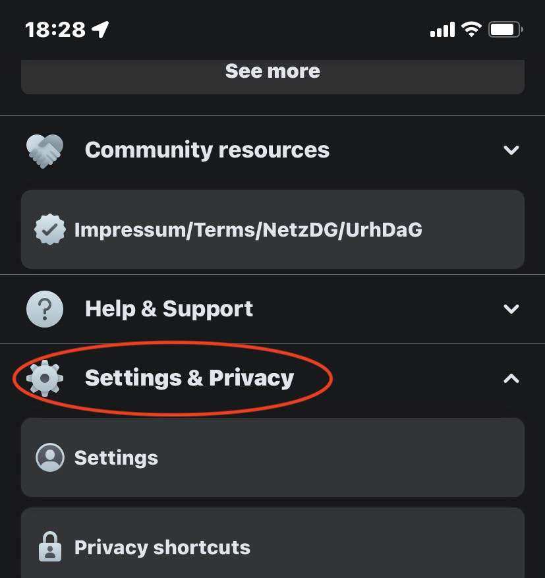
Task: Click the verified badge icon beside Impressum
Action: click(49, 230)
